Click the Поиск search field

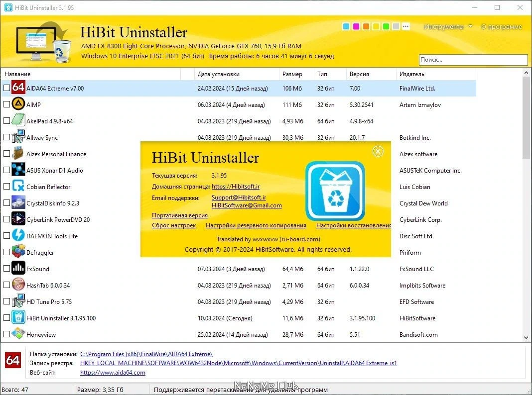click(473, 60)
